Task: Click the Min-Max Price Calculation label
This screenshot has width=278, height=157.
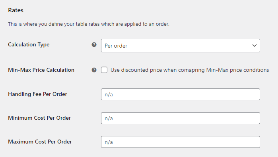Action: click(x=41, y=70)
